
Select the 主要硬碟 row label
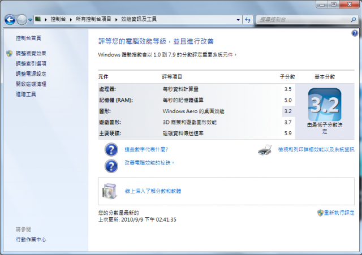110,133
